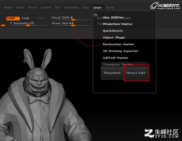Enable the Zsub mode
This screenshot has height=141, width=182.
(28, 18)
